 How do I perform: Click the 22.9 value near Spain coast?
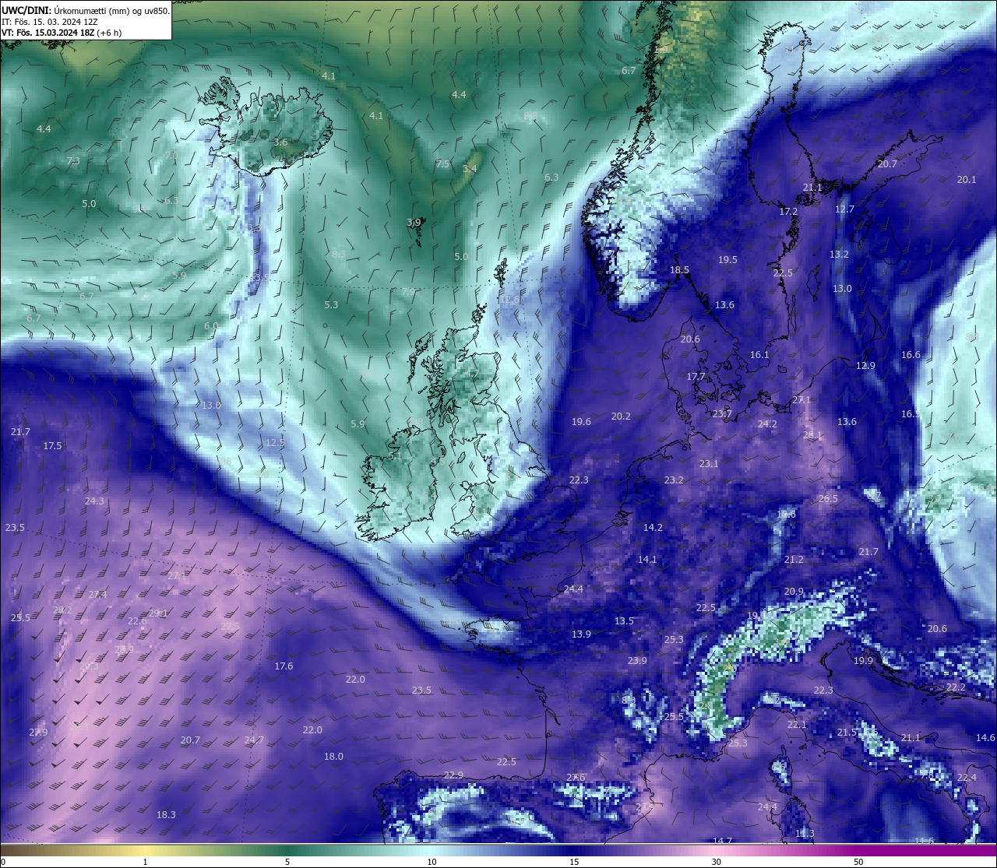pyautogui.click(x=453, y=775)
